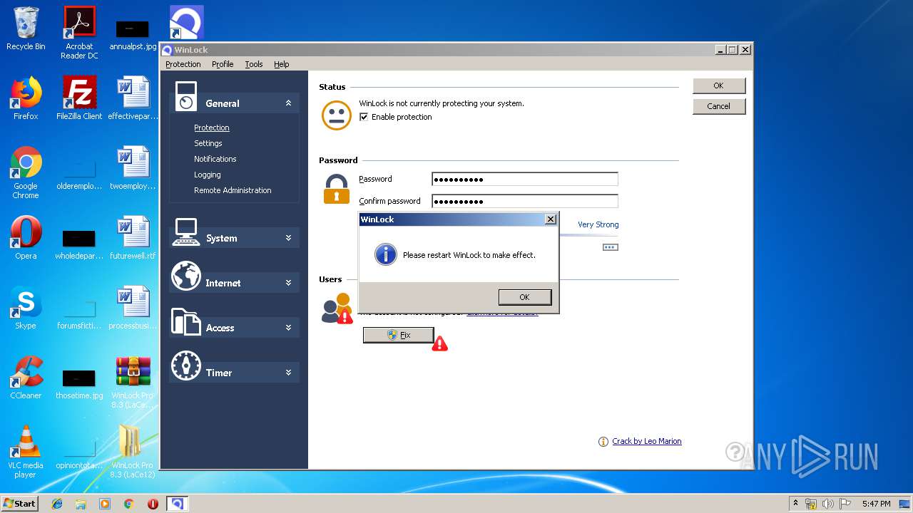Click the users warning icon

tap(345, 317)
